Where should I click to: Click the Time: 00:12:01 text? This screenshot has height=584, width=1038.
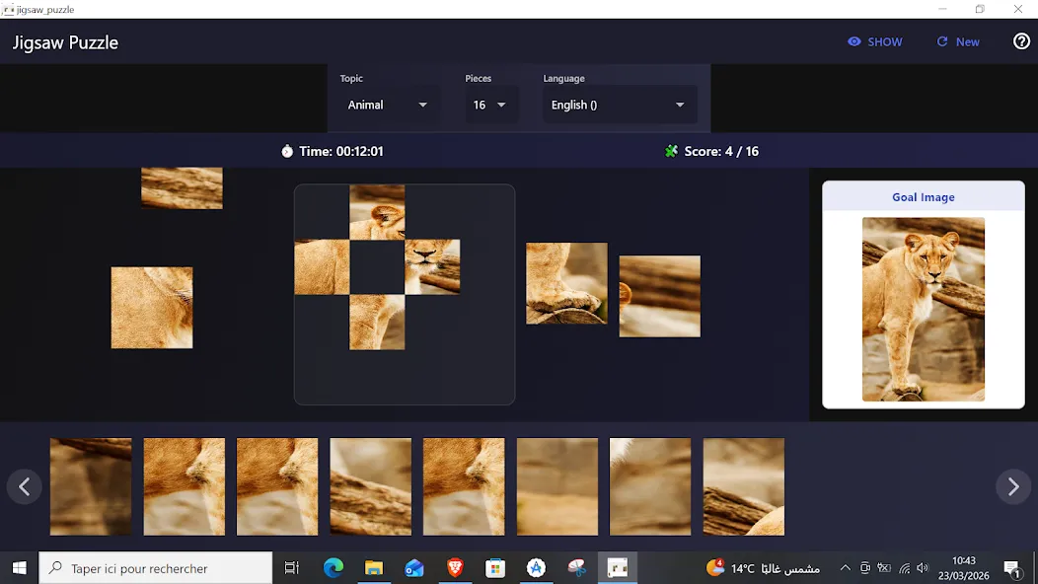click(x=341, y=151)
